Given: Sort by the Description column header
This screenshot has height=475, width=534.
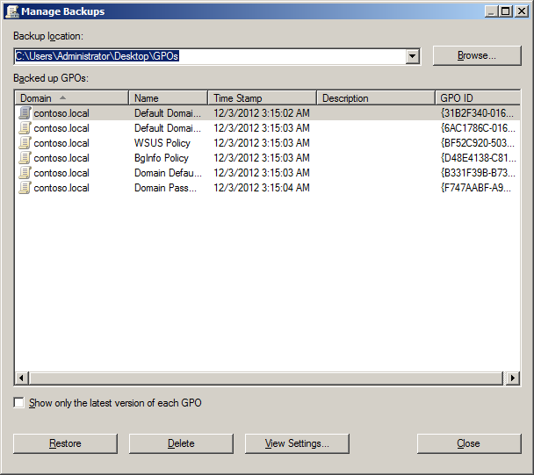Looking at the screenshot, I should (376, 98).
